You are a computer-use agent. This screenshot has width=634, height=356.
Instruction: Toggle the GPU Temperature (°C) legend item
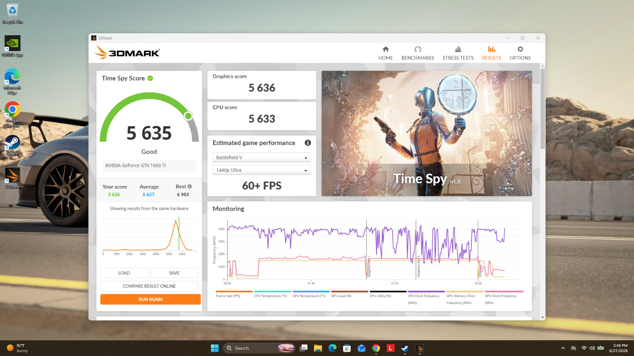point(311,294)
